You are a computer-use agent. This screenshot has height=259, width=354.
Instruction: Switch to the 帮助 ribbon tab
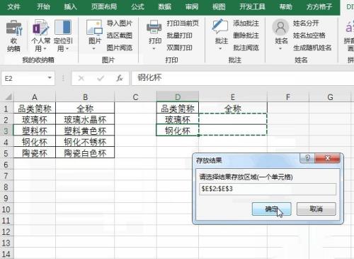point(286,6)
